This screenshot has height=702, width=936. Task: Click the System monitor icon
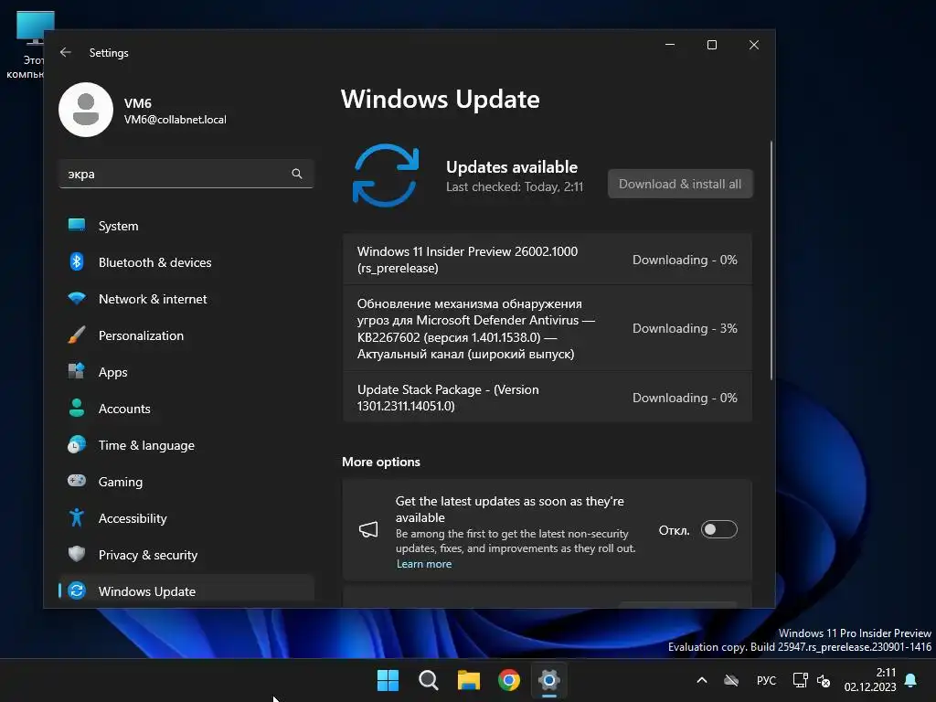click(x=77, y=225)
